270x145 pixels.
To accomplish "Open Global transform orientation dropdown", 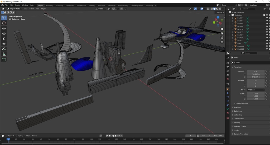I will pos(100,9).
